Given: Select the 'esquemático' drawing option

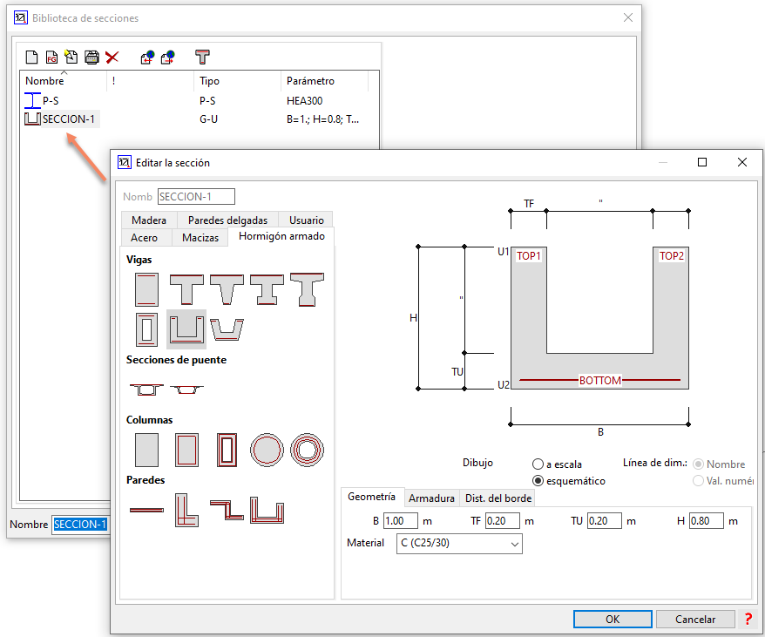Looking at the screenshot, I should tap(538, 481).
